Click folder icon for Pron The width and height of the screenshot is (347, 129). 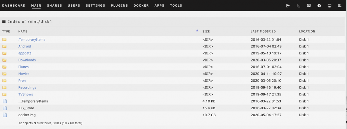click(5, 81)
